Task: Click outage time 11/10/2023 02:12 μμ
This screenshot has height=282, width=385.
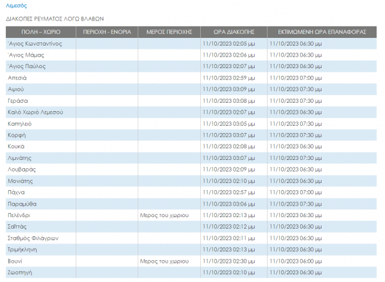Action: (x=229, y=227)
